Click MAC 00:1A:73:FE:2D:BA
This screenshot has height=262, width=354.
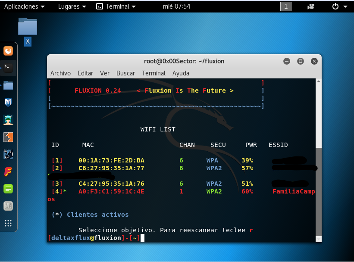click(x=111, y=160)
